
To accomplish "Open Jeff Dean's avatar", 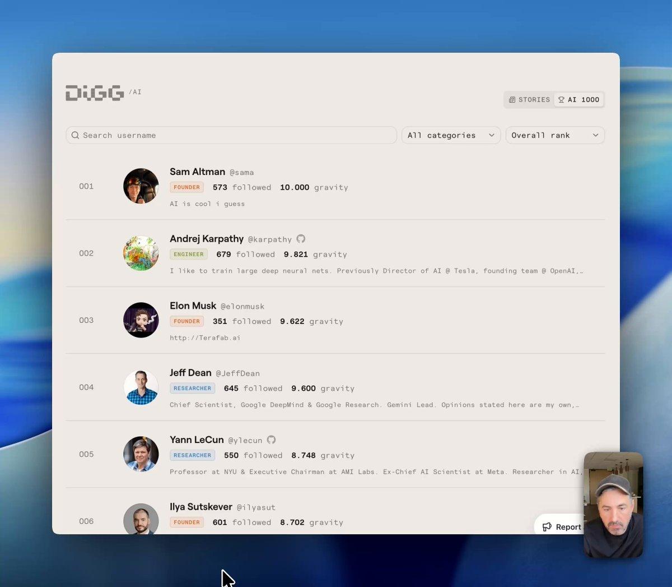I will pyautogui.click(x=141, y=387).
